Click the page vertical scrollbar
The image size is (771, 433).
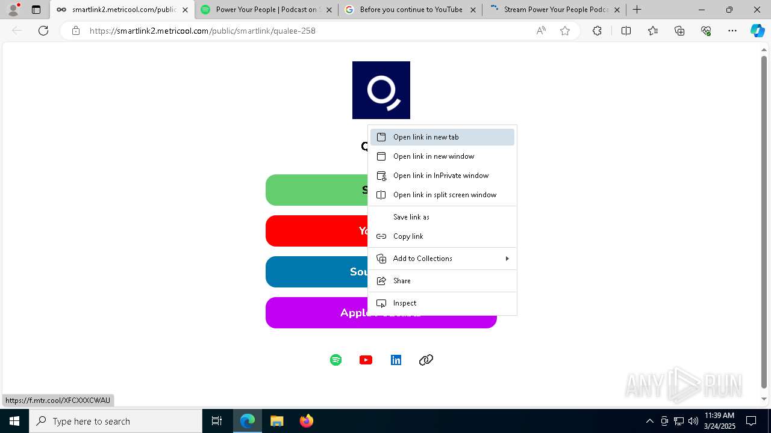(x=764, y=223)
